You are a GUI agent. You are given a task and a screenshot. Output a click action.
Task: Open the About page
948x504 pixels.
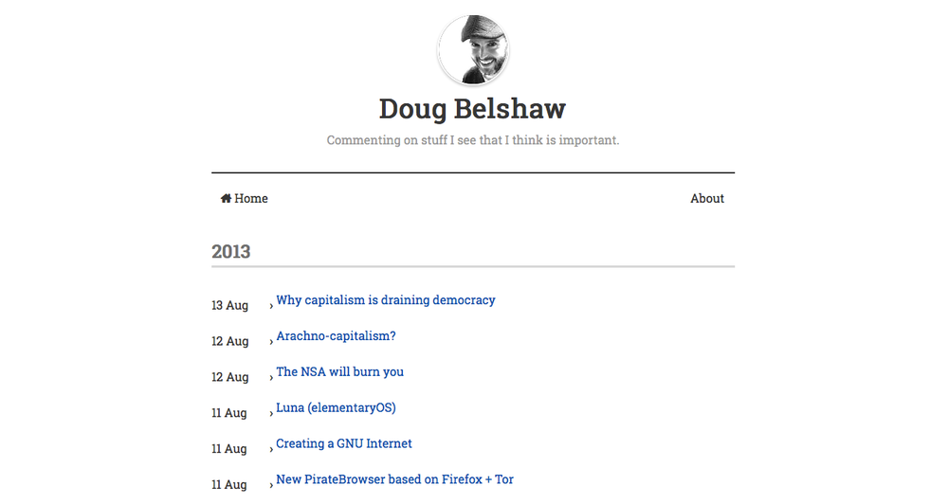[x=707, y=199]
